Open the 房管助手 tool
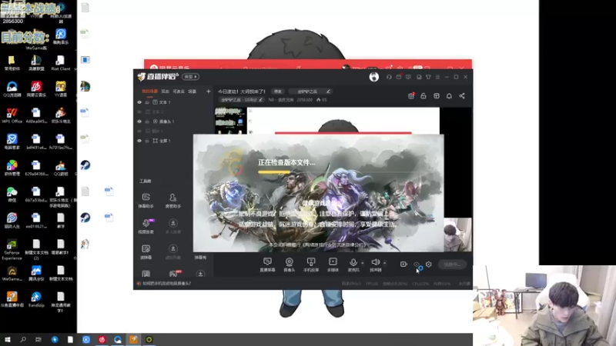The height and width of the screenshot is (346, 616). (172, 201)
